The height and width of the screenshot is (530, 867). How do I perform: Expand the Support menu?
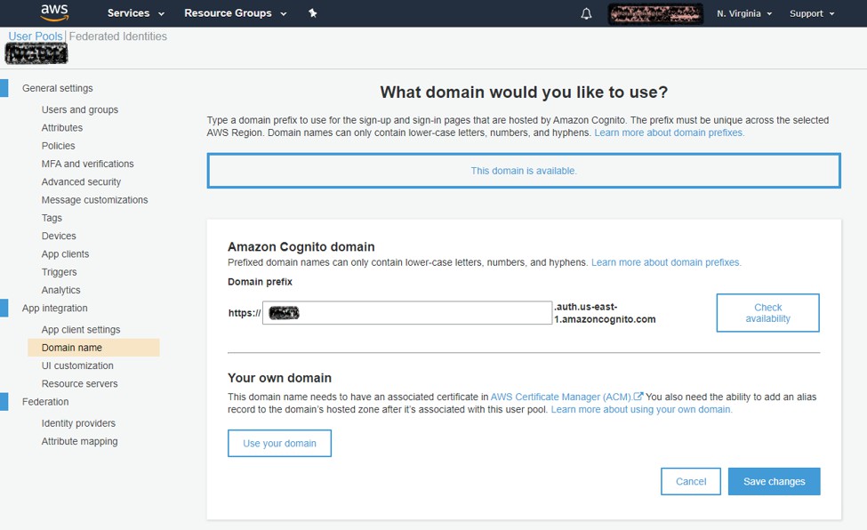pos(811,14)
